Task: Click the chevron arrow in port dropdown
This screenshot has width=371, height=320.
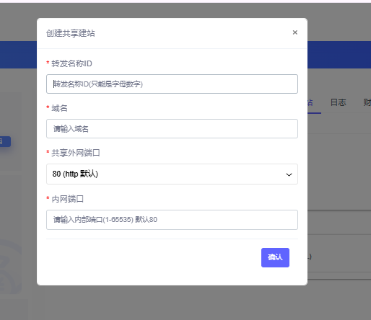Action: pyautogui.click(x=289, y=174)
